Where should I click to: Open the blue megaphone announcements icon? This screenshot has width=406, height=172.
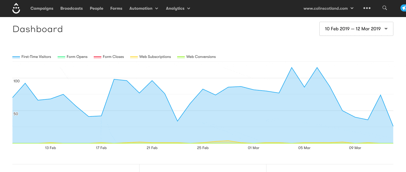pos(403,8)
